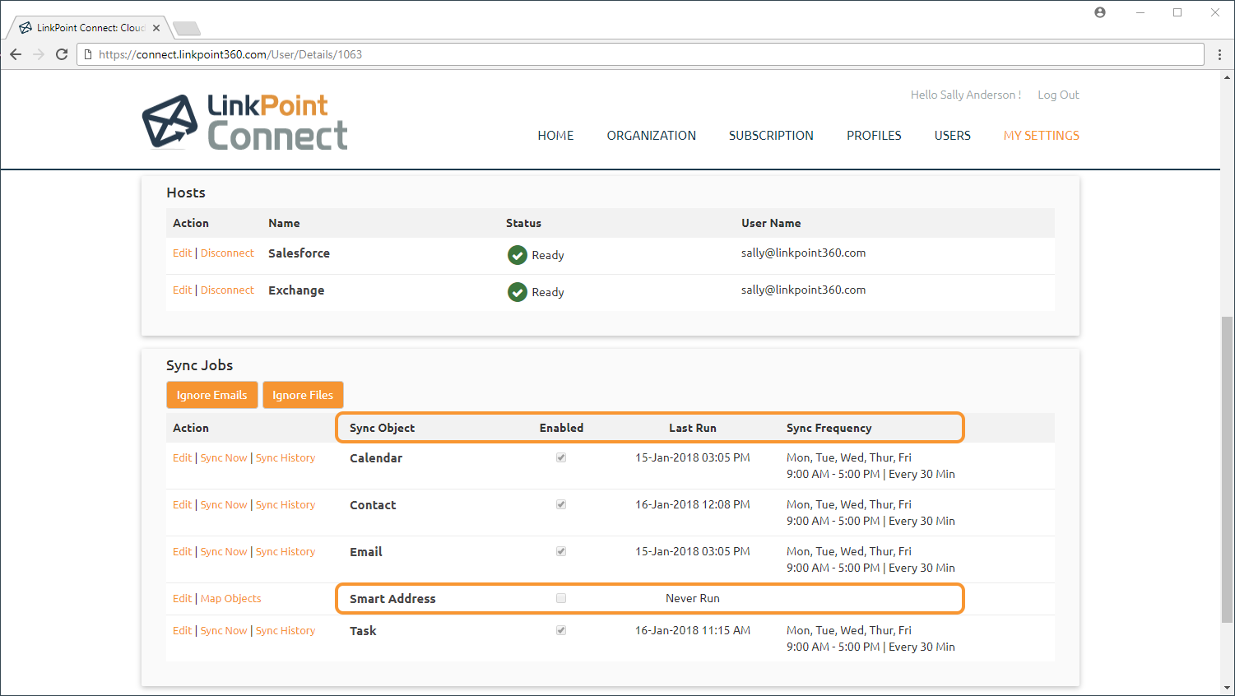
Task: Click the Chrome user profile icon
Action: 1100,12
